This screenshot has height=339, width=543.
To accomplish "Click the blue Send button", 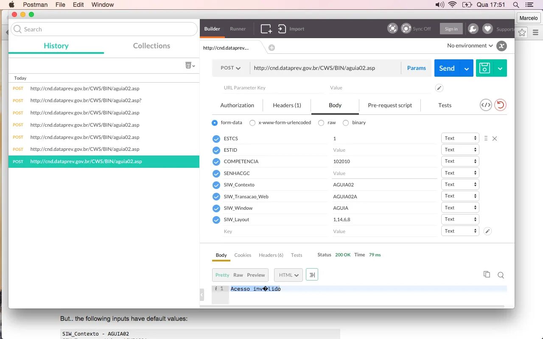I will [447, 68].
